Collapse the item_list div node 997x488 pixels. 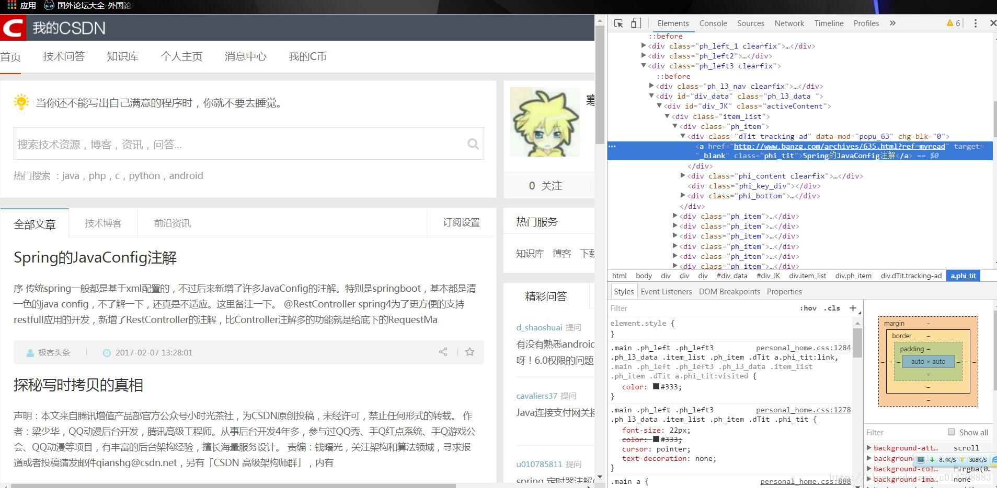pos(667,116)
